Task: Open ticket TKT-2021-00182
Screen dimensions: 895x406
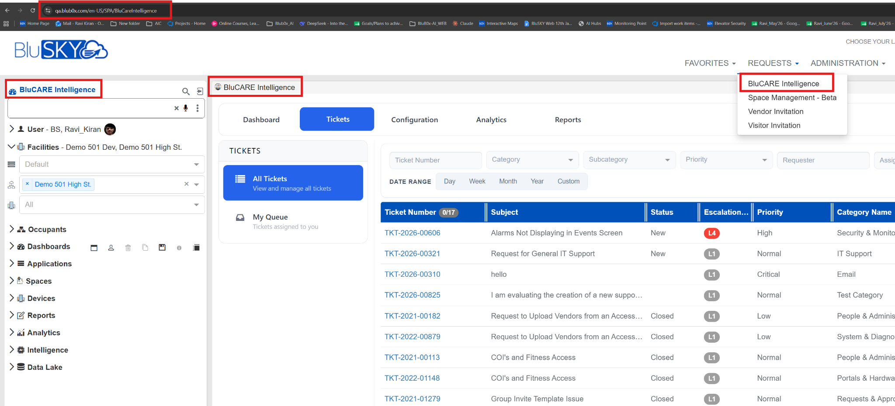Action: pyautogui.click(x=412, y=316)
